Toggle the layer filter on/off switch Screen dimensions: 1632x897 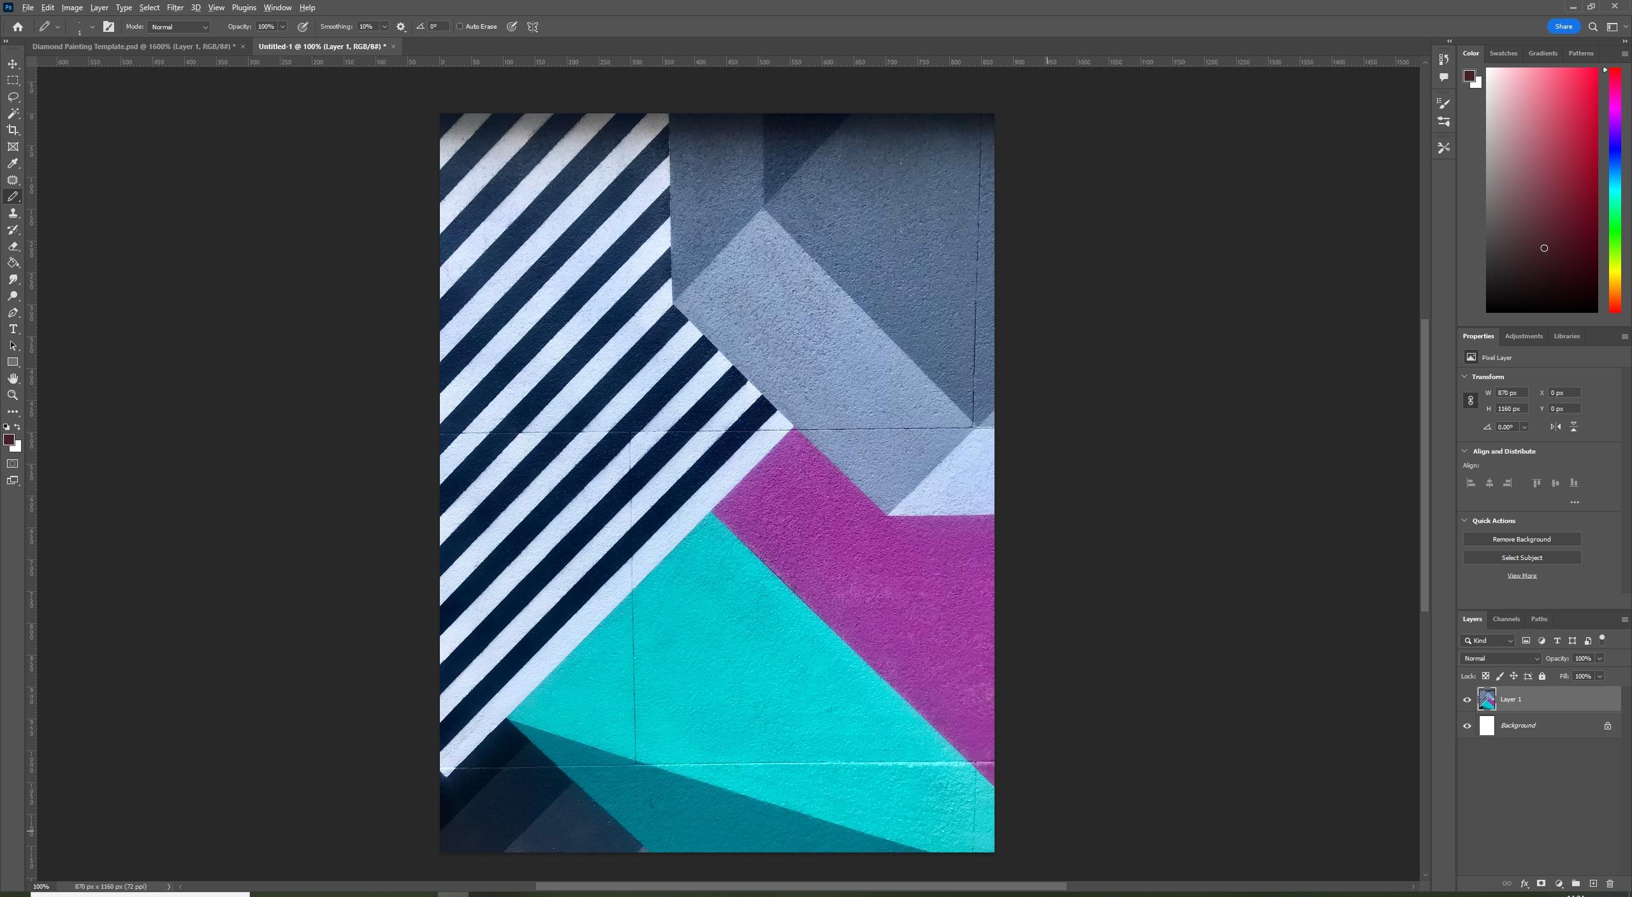pyautogui.click(x=1602, y=639)
